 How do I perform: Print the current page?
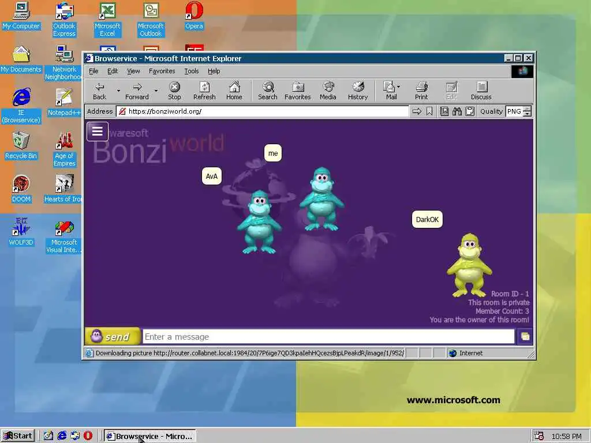tap(421, 91)
